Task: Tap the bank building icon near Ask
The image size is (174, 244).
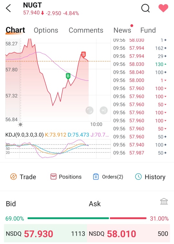Action: [x=164, y=201]
